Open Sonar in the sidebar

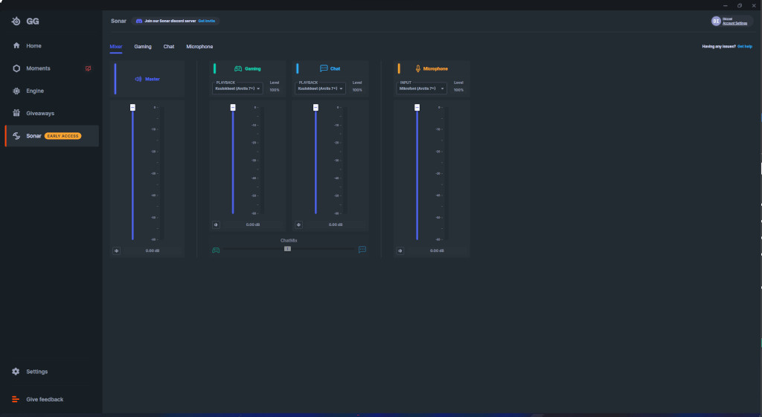[x=52, y=136]
